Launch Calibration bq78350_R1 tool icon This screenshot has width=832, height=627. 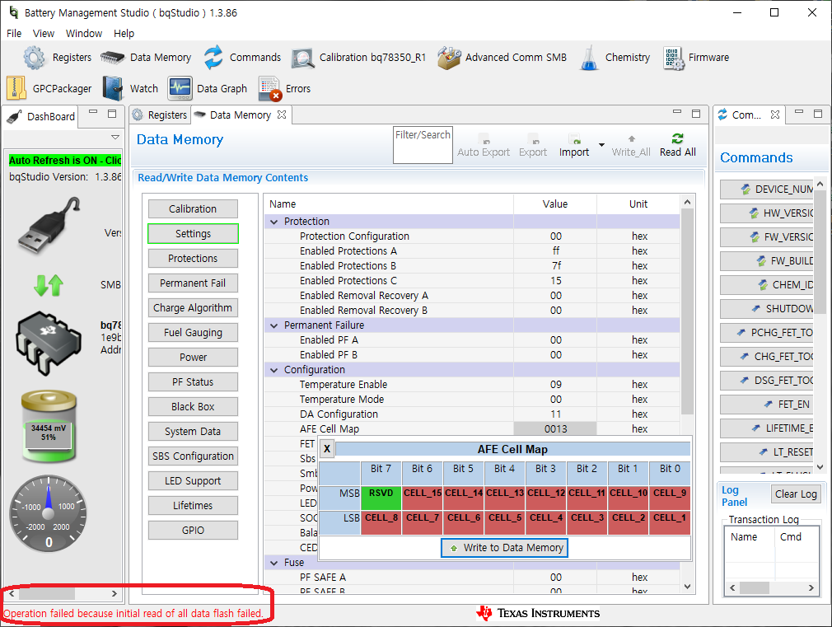click(x=303, y=58)
